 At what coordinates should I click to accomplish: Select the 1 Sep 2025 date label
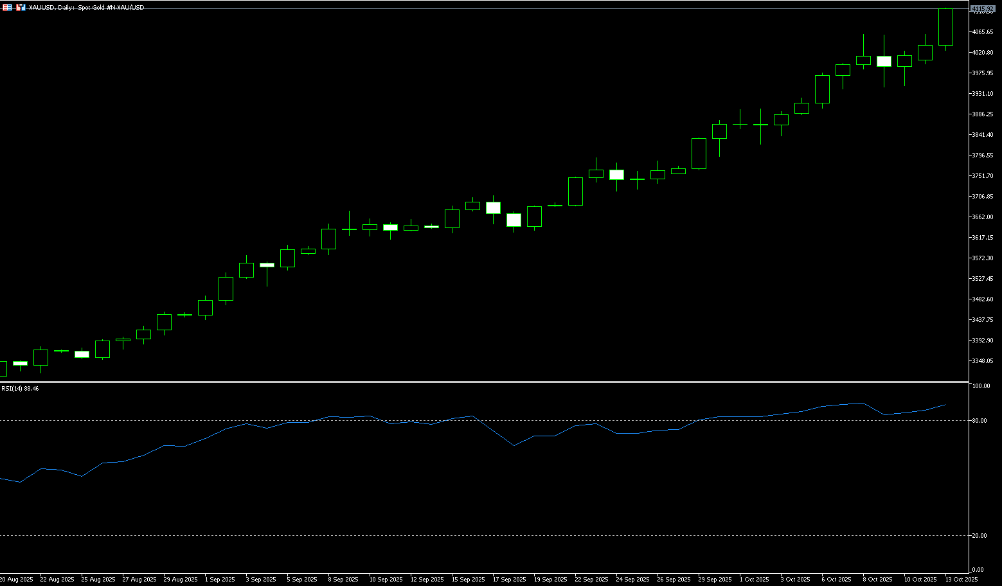coord(220,580)
